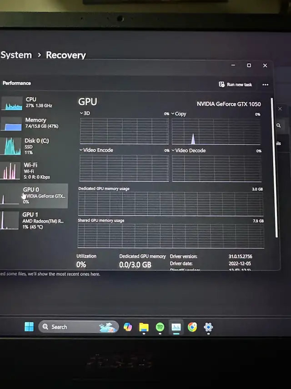Click the 3D engine graph

click(124, 131)
